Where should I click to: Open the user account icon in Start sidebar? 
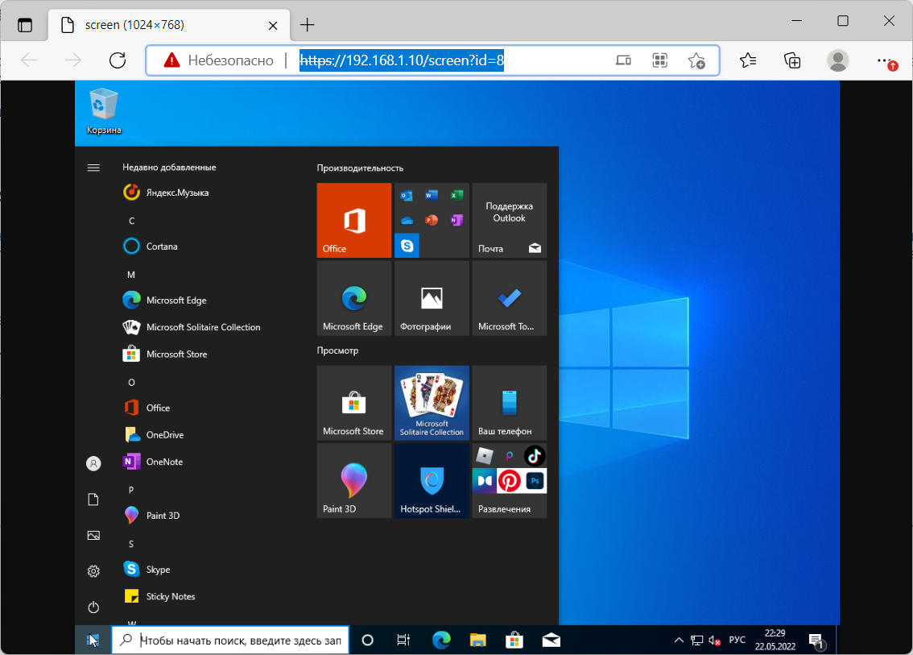(x=93, y=463)
